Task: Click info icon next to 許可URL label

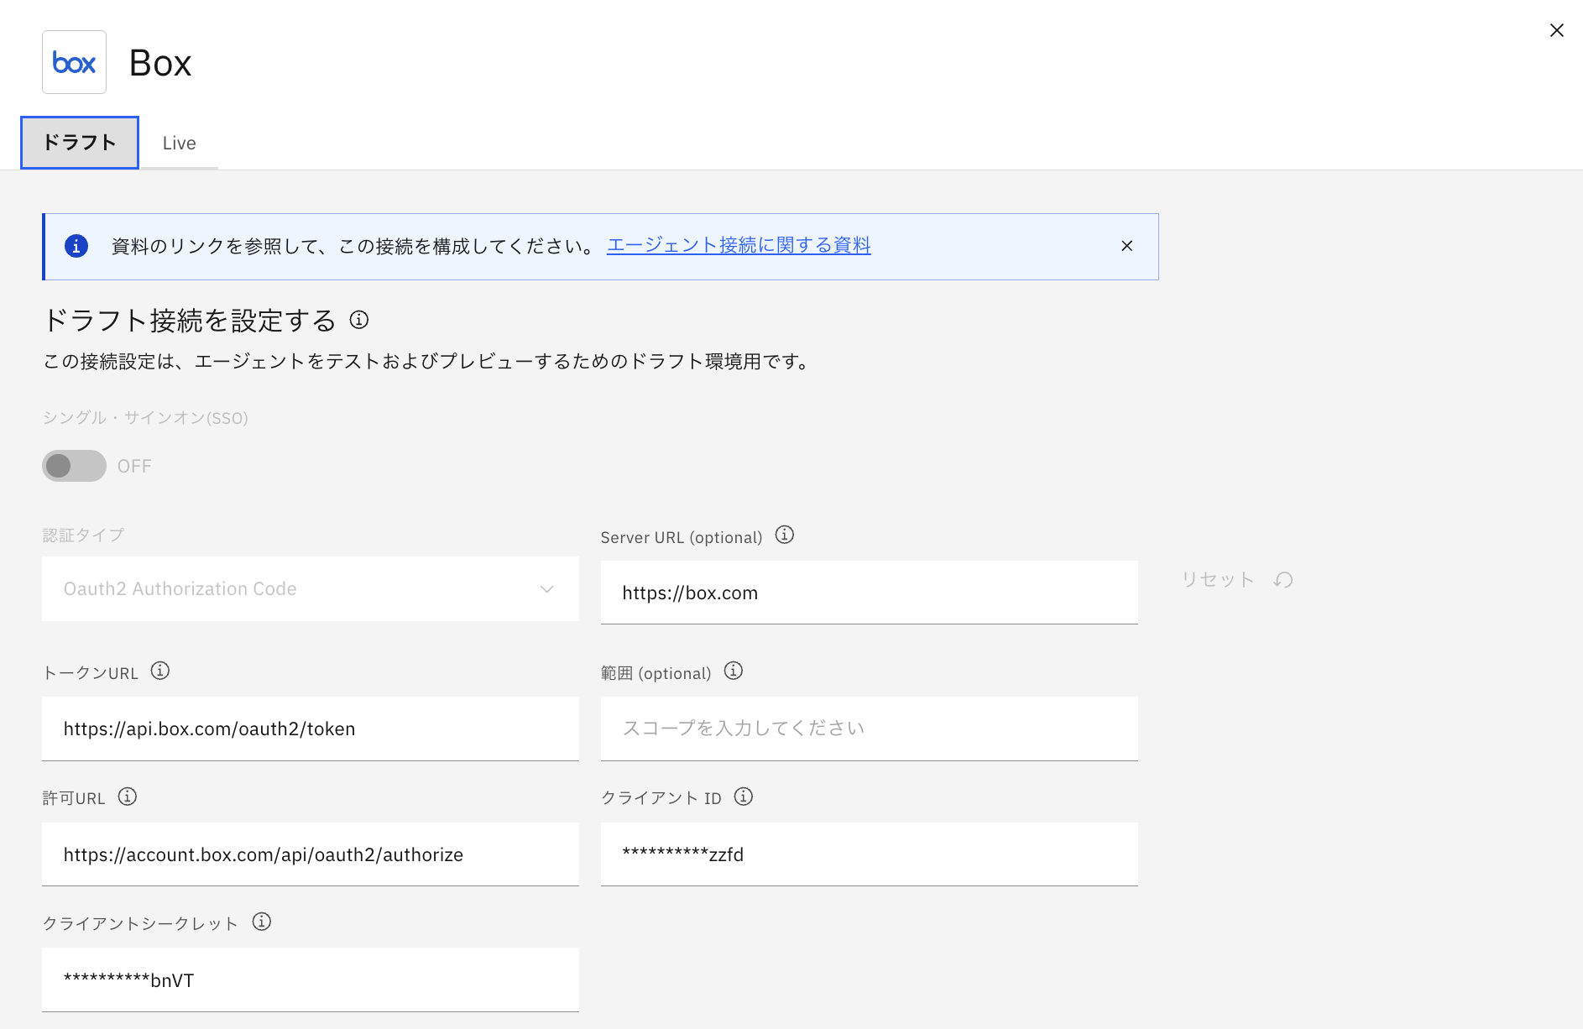Action: 128,797
